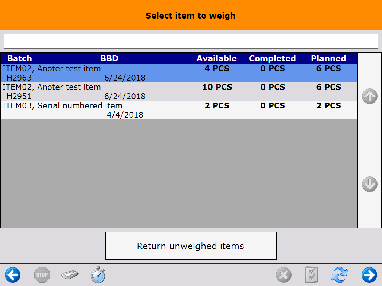
Task: Click the Planned column header
Action: click(328, 58)
